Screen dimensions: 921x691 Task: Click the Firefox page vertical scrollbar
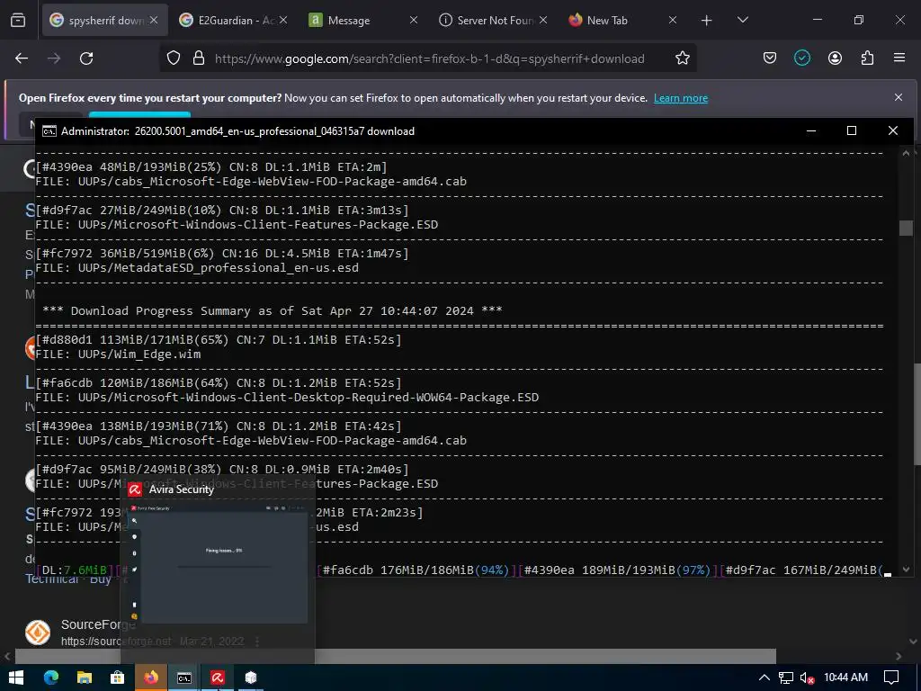point(916,414)
